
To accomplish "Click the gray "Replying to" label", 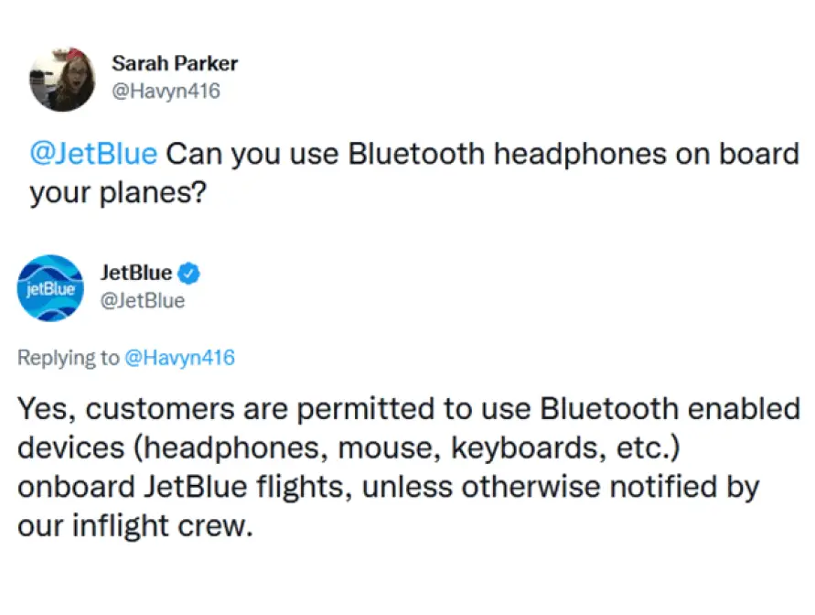I will (69, 358).
